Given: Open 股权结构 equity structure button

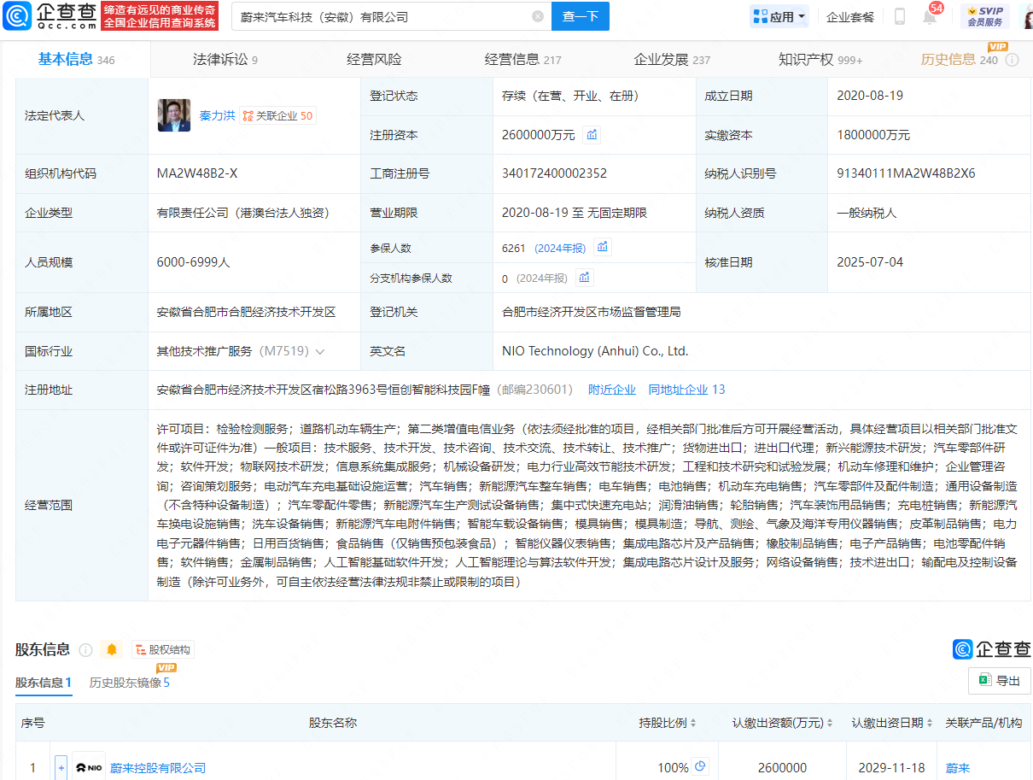Looking at the screenshot, I should (x=162, y=650).
